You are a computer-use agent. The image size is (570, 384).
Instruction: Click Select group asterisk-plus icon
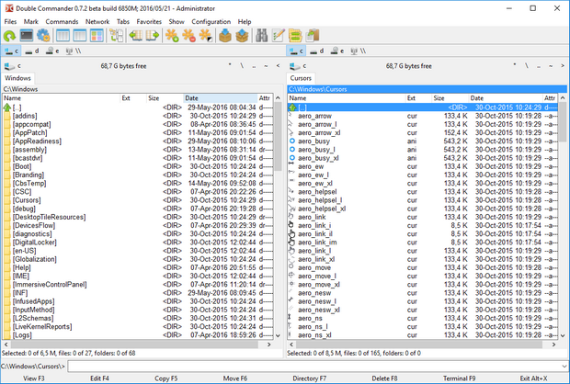(172, 36)
